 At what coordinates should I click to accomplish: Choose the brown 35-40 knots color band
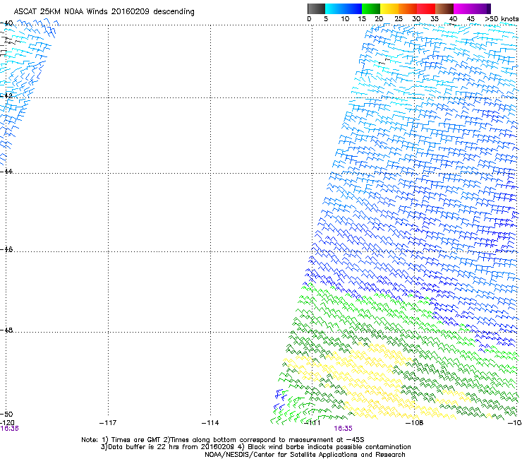tap(444, 8)
